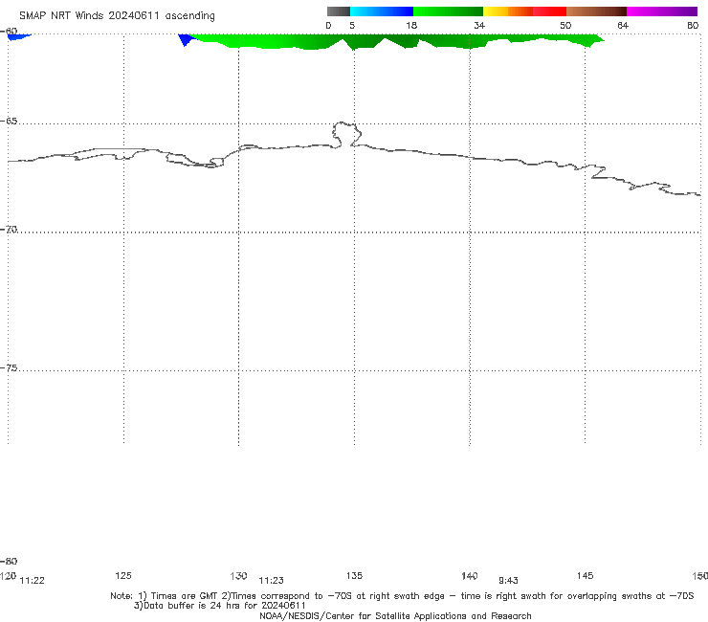
Task: Click the -80 latitude axis label
Action: coord(9,562)
